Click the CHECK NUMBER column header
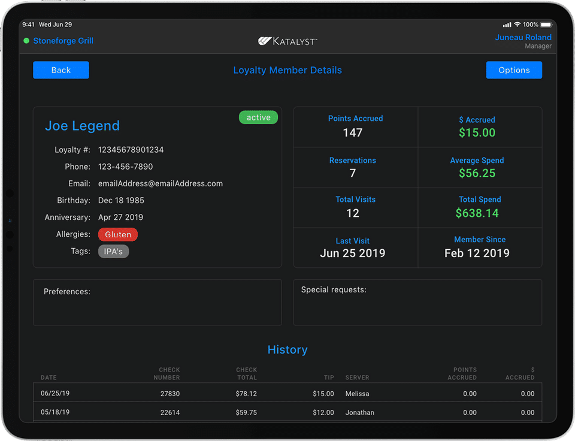The width and height of the screenshot is (575, 441). coord(167,373)
